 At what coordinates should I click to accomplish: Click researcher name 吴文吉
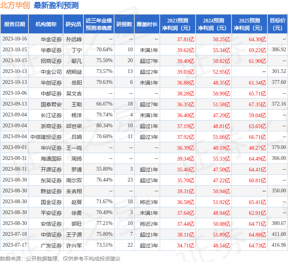point(74,94)
